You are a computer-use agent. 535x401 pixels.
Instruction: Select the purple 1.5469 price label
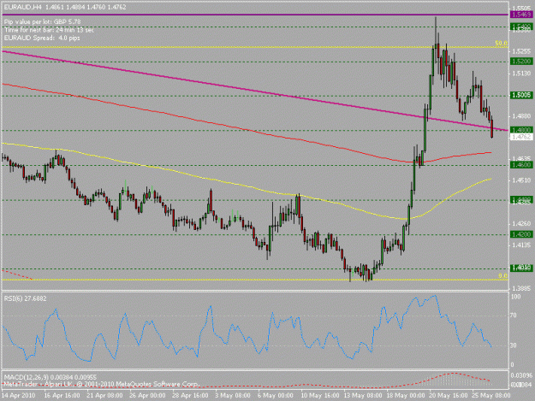521,15
